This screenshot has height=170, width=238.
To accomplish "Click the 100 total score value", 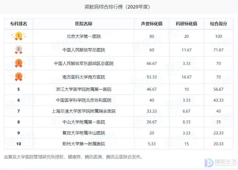I will pos(218,36).
